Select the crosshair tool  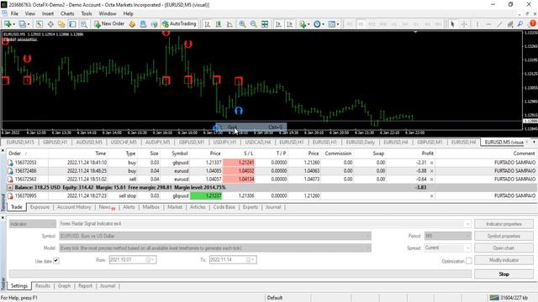[464, 24]
